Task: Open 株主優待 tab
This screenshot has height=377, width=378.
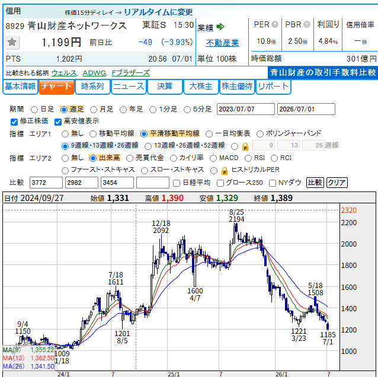Action: pyautogui.click(x=237, y=87)
